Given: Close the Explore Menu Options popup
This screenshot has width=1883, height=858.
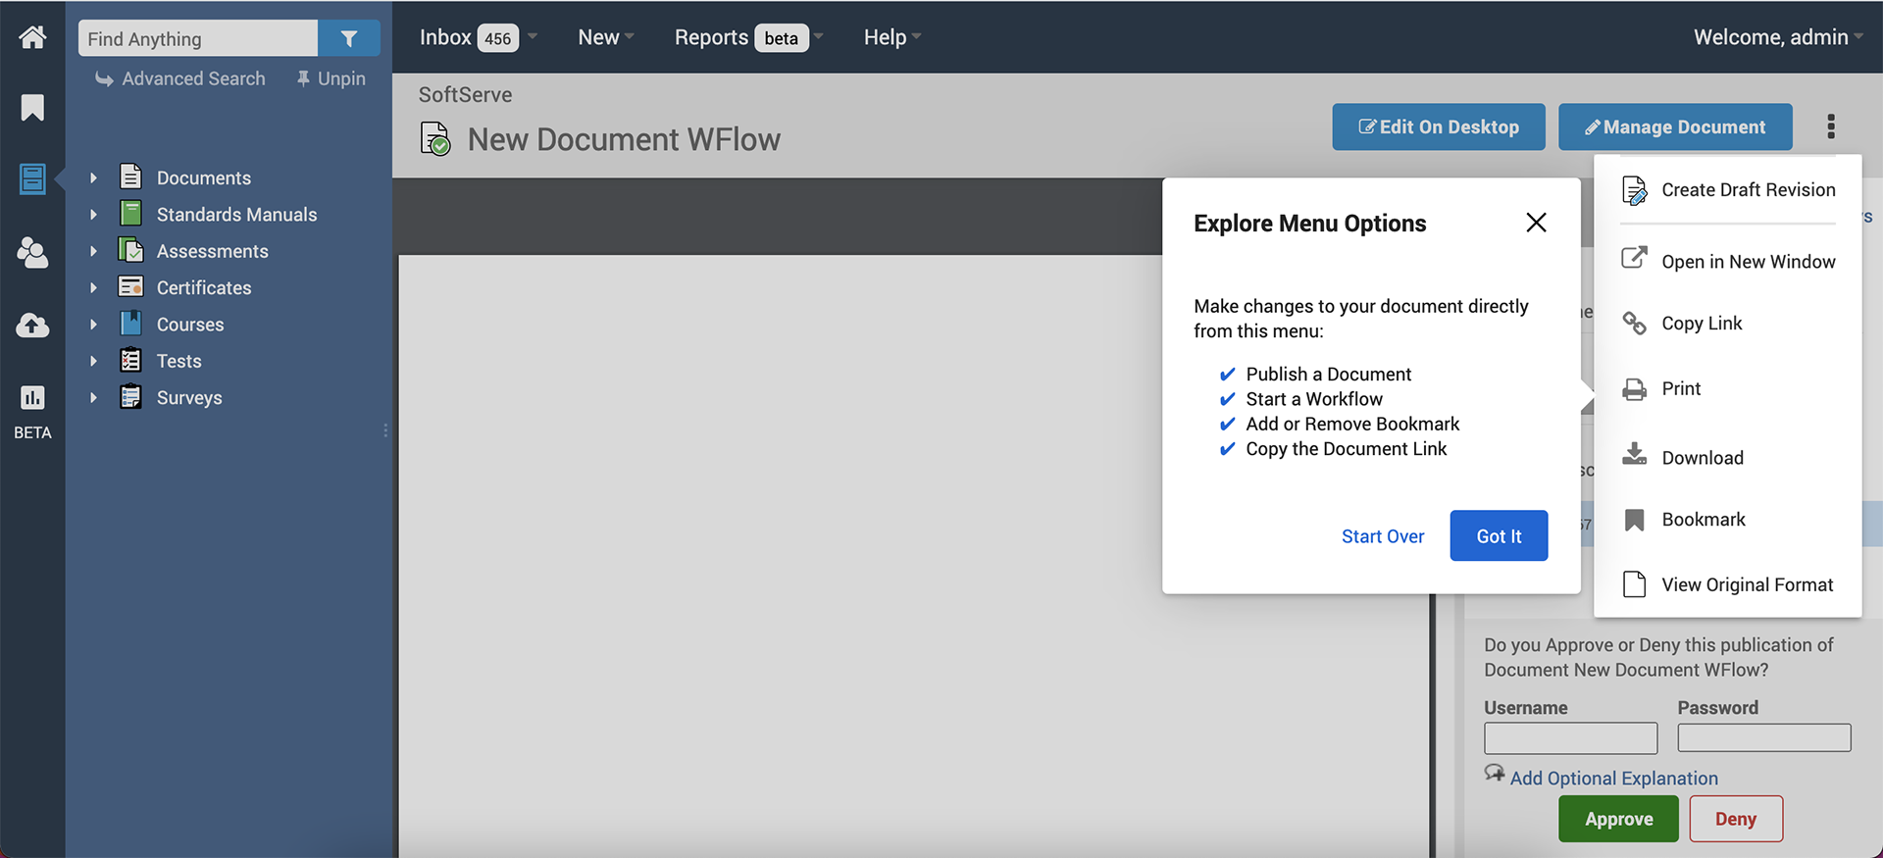Looking at the screenshot, I should tap(1536, 223).
